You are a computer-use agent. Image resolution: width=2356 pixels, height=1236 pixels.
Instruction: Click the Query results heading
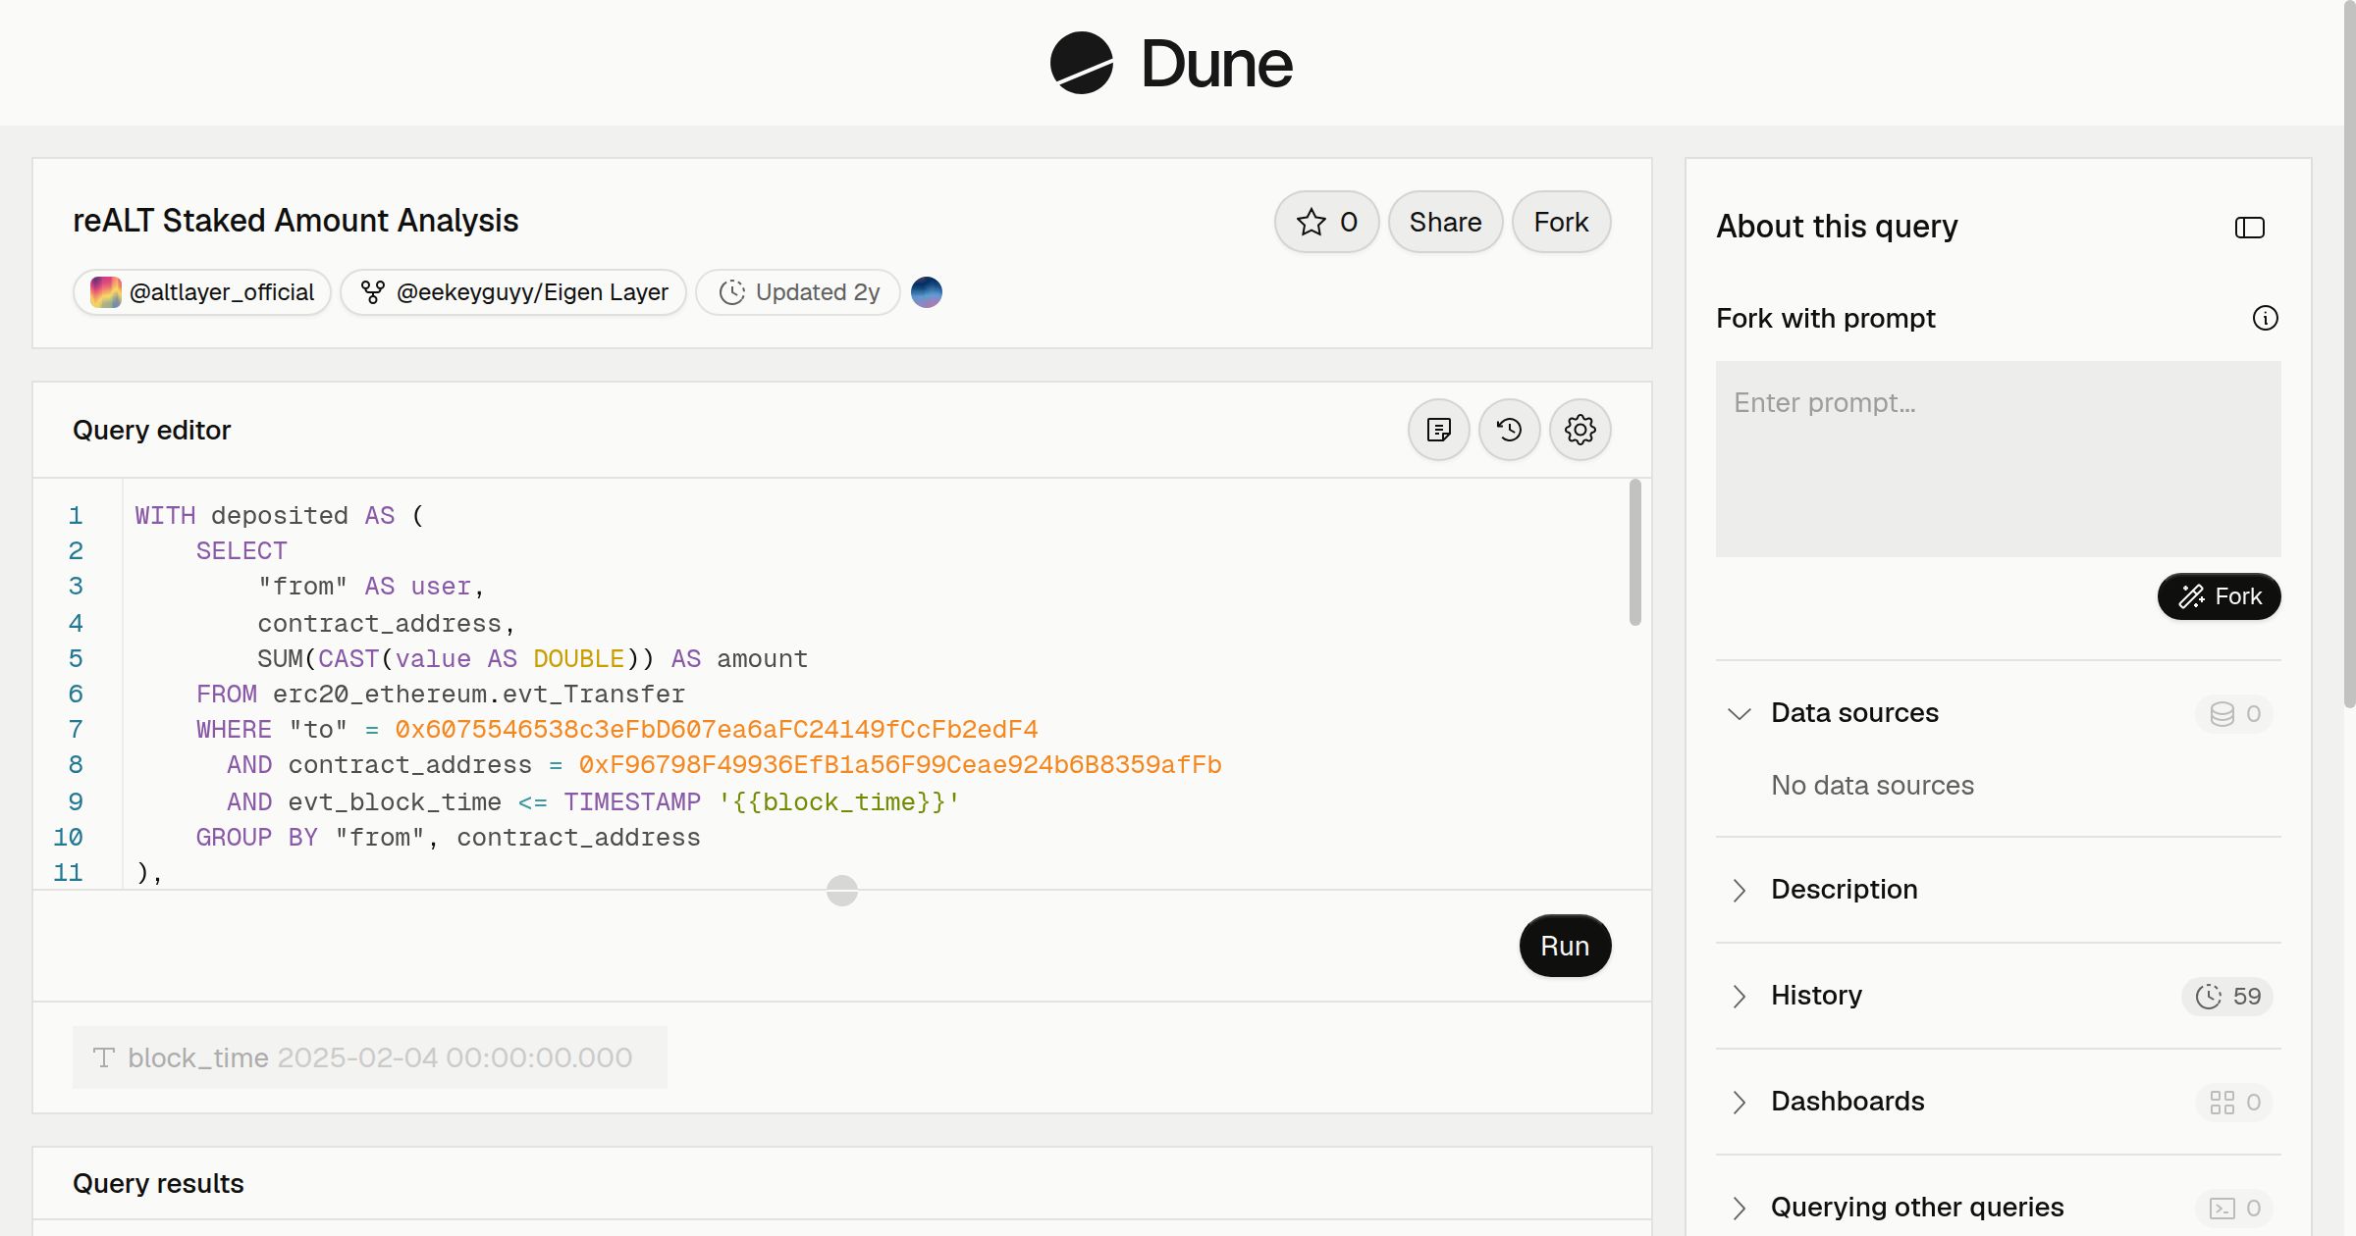(x=158, y=1184)
